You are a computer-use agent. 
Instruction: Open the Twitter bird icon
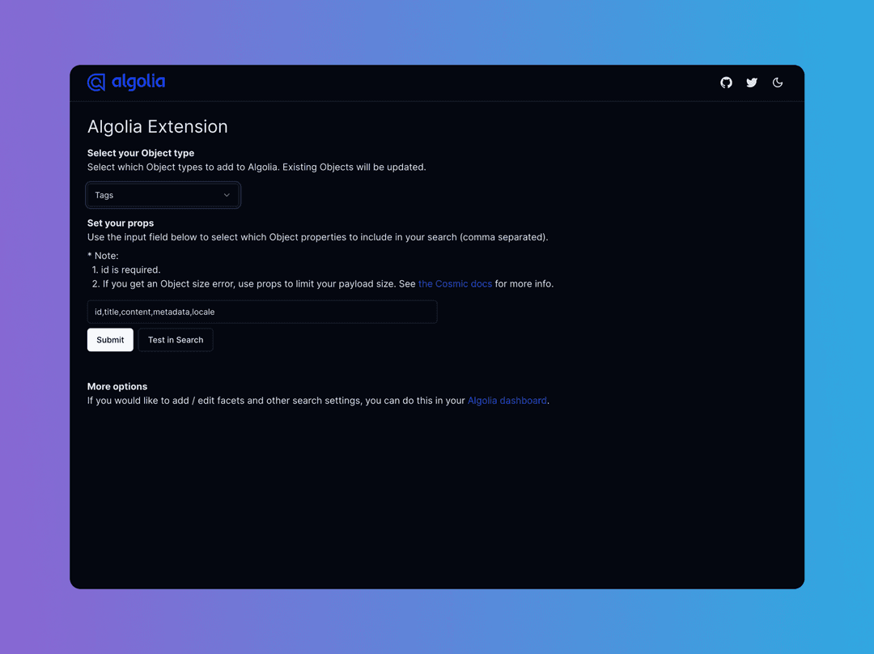(x=752, y=83)
